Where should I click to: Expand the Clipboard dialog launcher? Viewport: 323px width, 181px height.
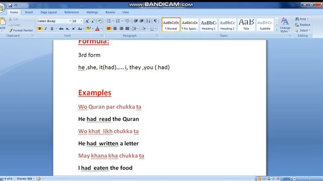pos(32,36)
